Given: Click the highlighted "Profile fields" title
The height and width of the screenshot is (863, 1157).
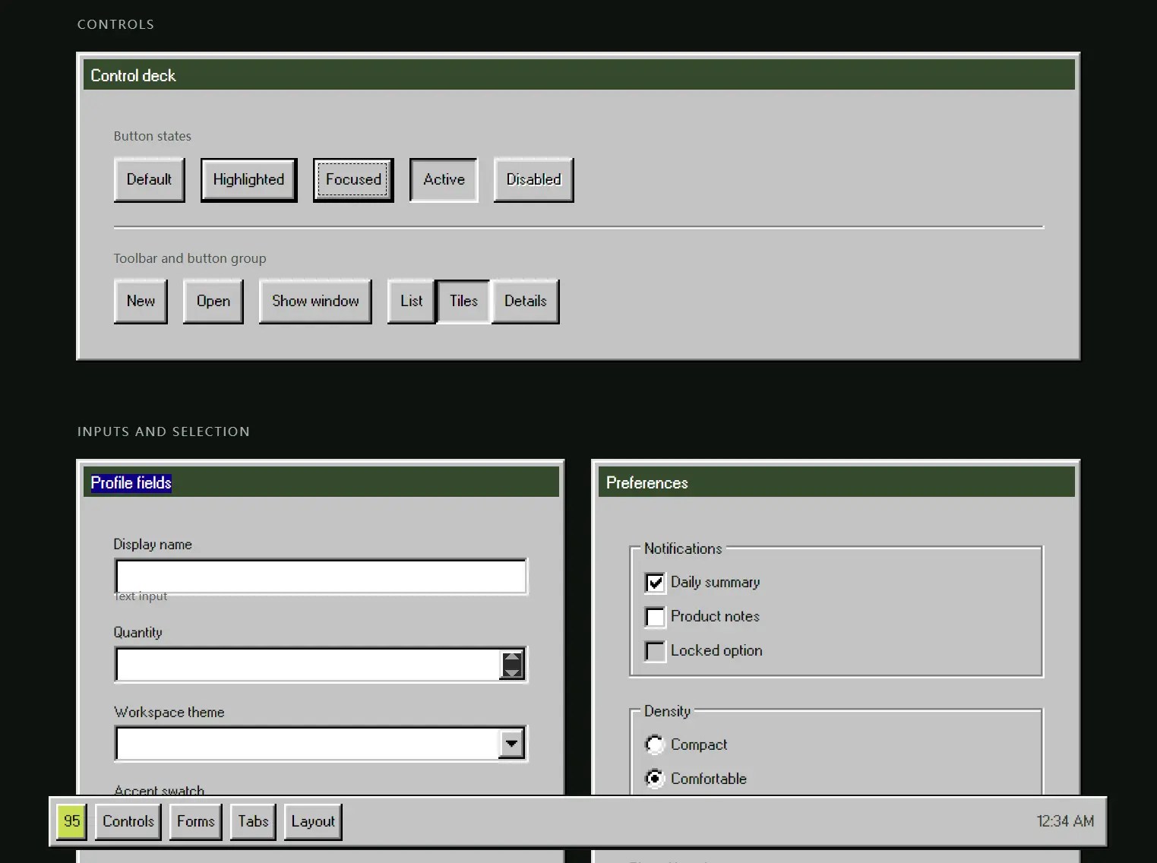Looking at the screenshot, I should point(131,483).
